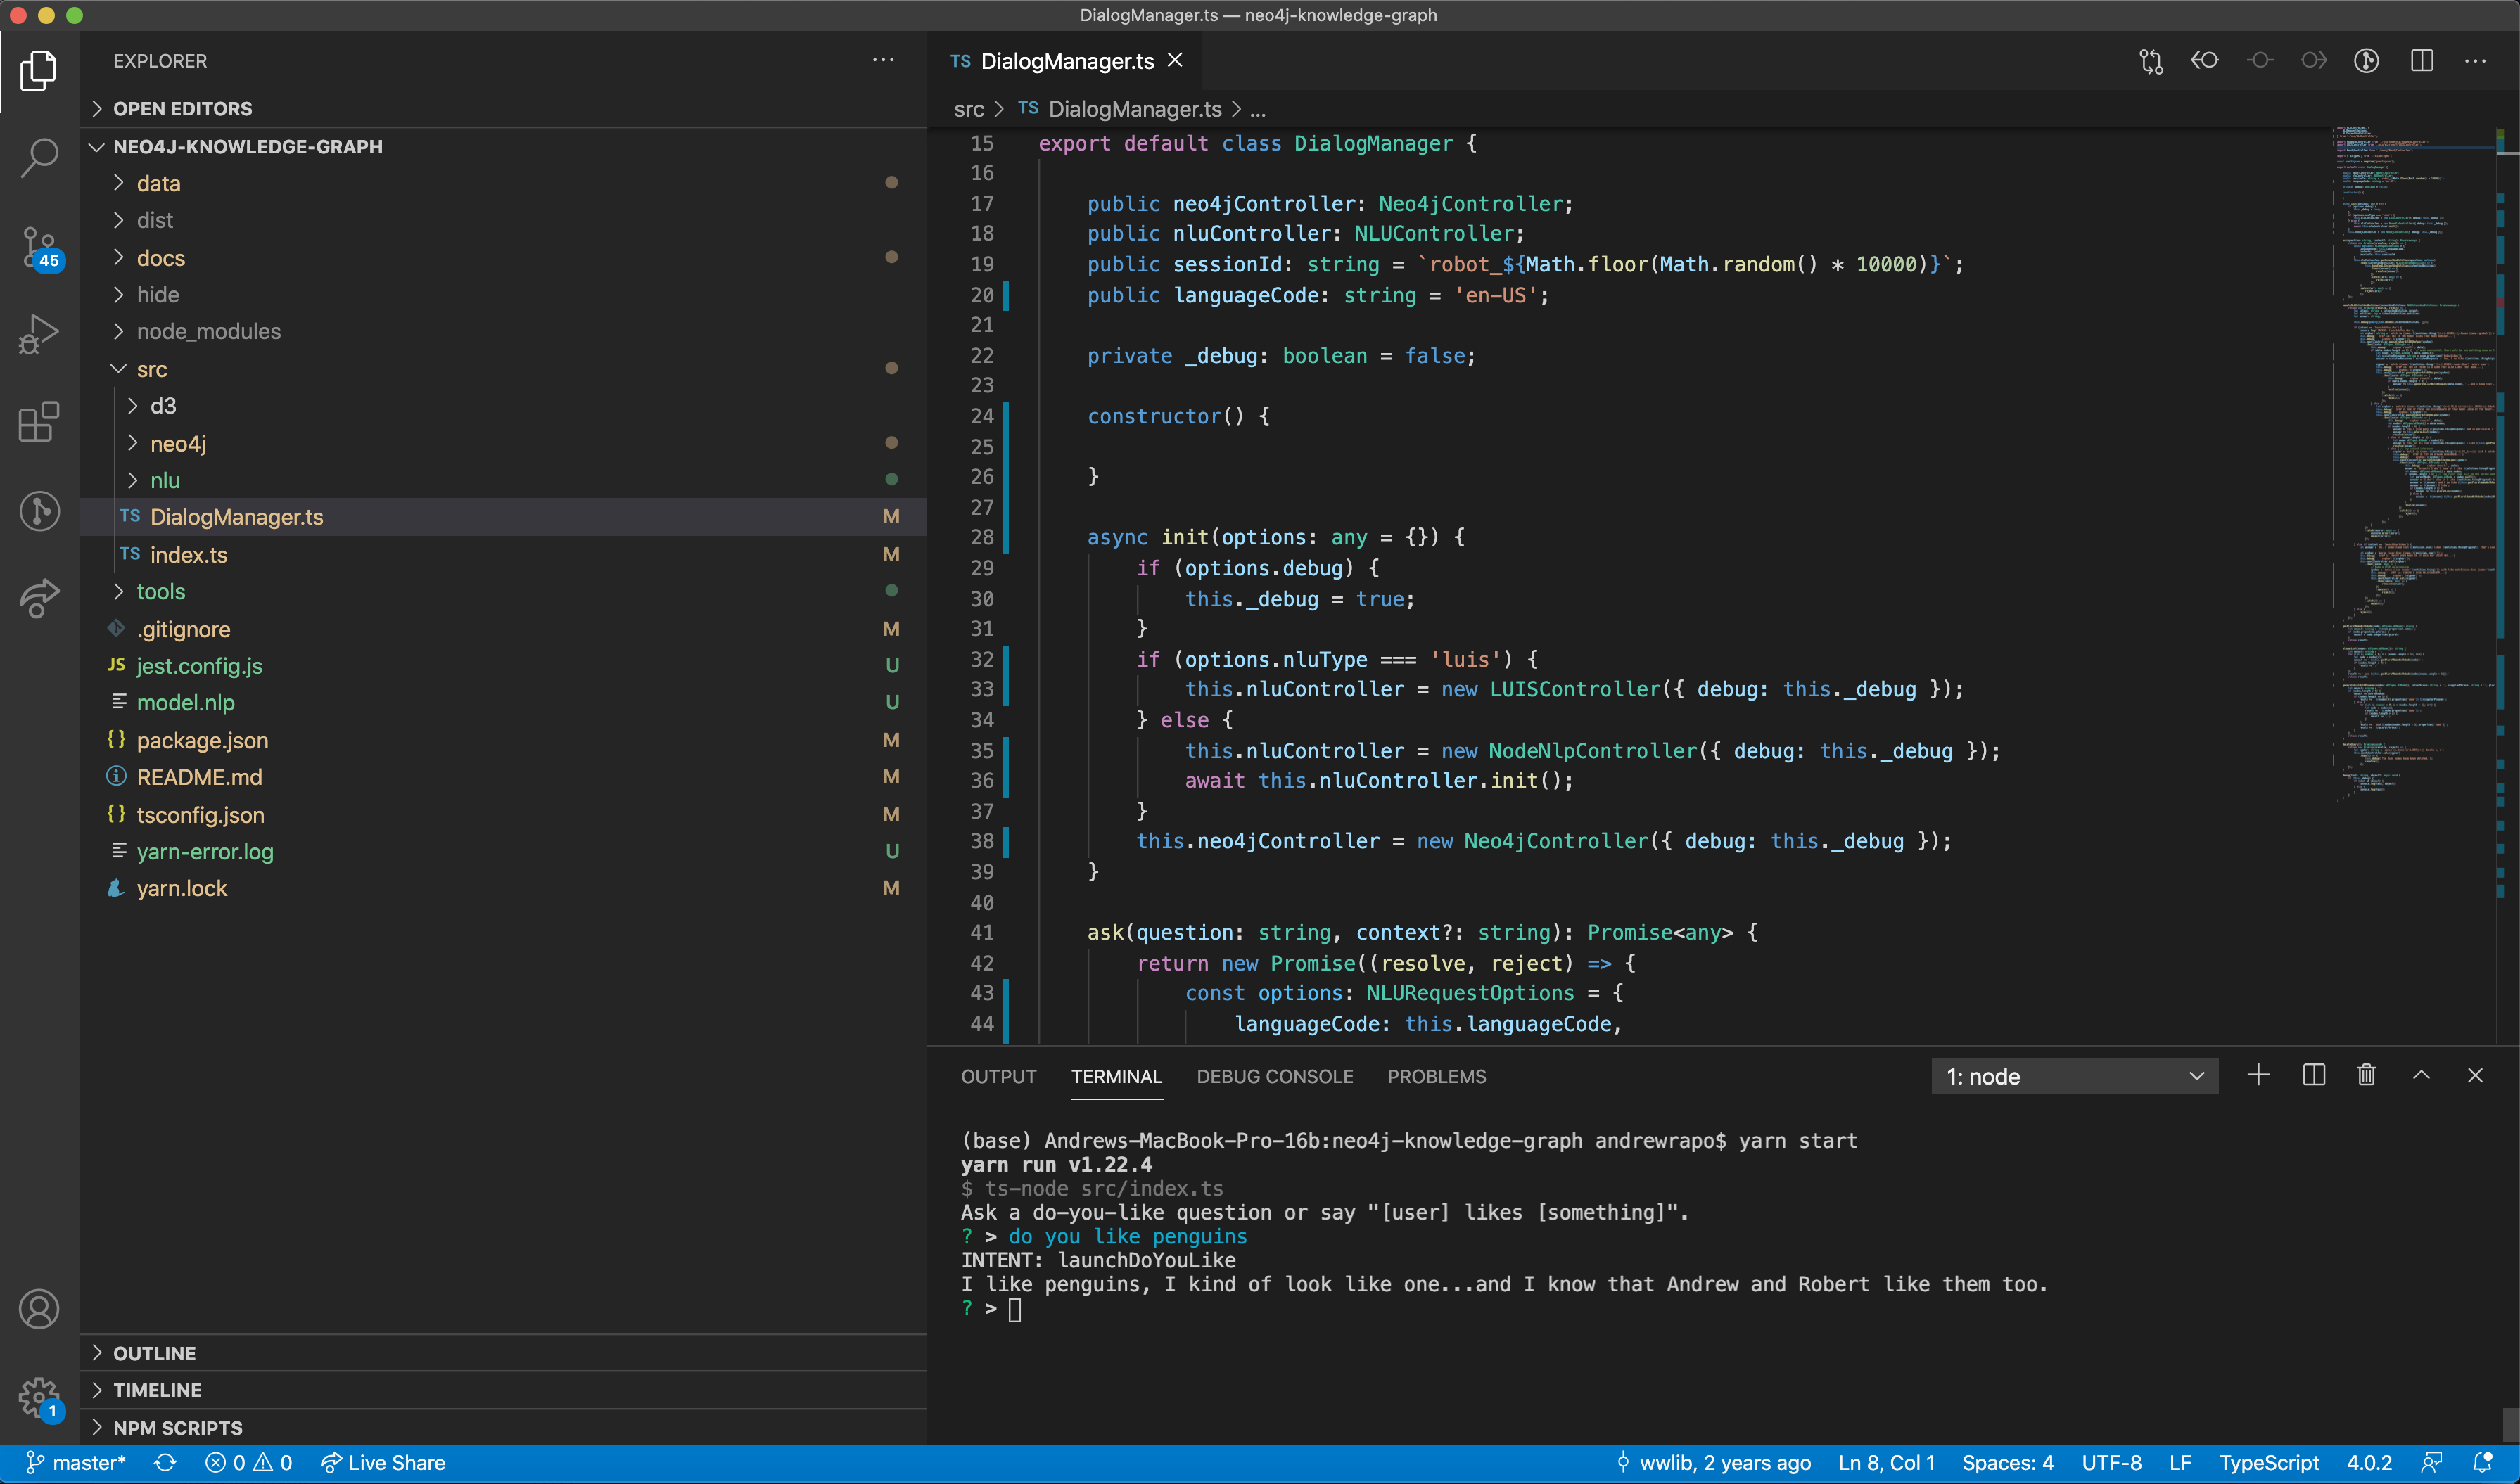
Task: Open the Search view in activity bar
Action: pyautogui.click(x=39, y=158)
